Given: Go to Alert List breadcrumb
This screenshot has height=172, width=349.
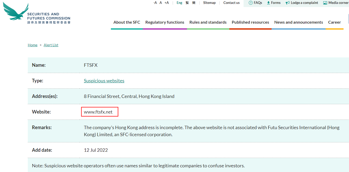Looking at the screenshot, I should tap(51, 45).
